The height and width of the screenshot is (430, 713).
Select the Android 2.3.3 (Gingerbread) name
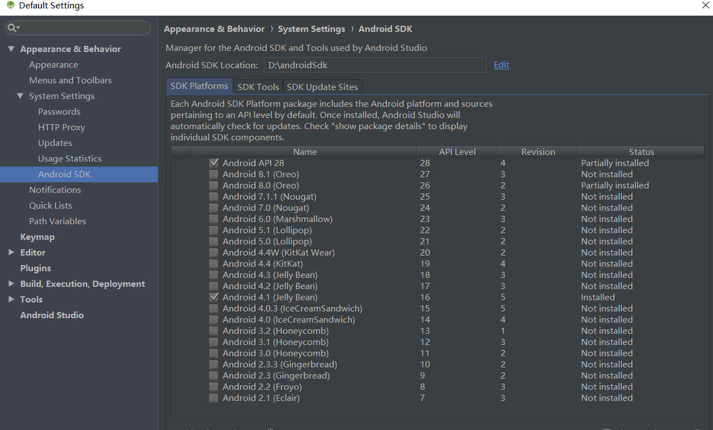(280, 365)
